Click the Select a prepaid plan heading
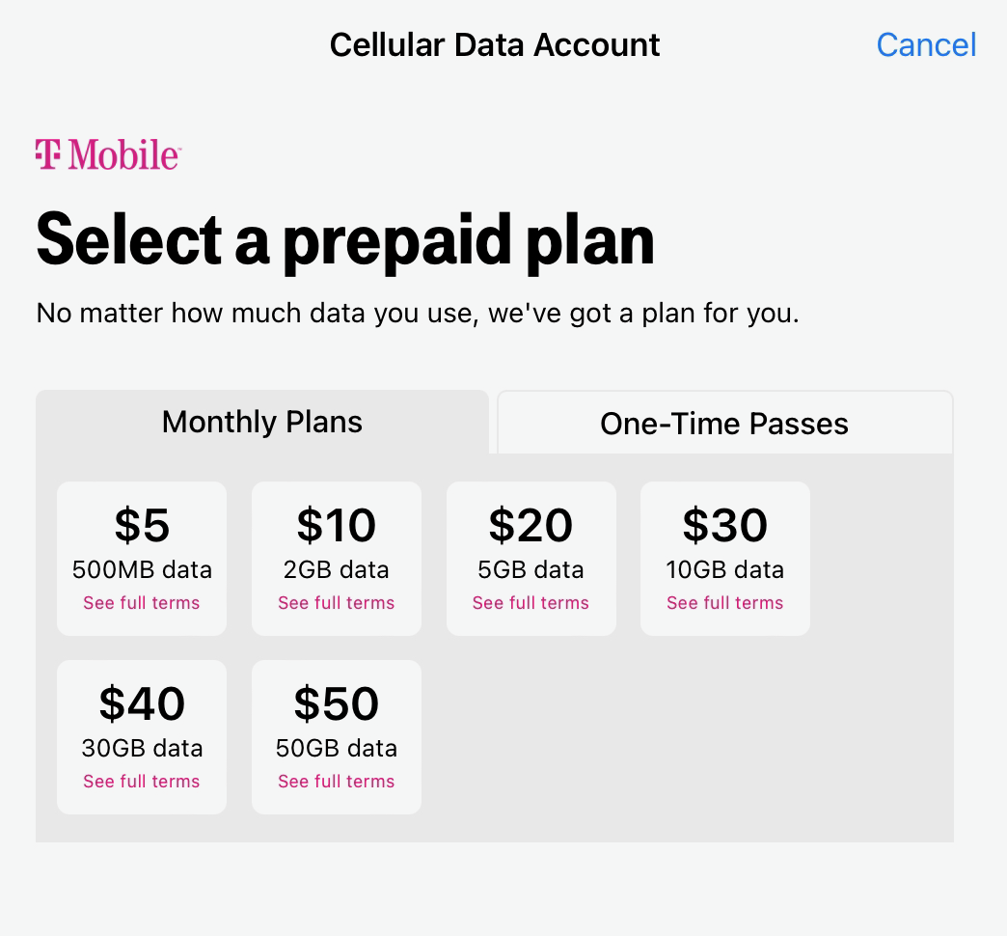Screen dimensions: 1007x936 345,238
